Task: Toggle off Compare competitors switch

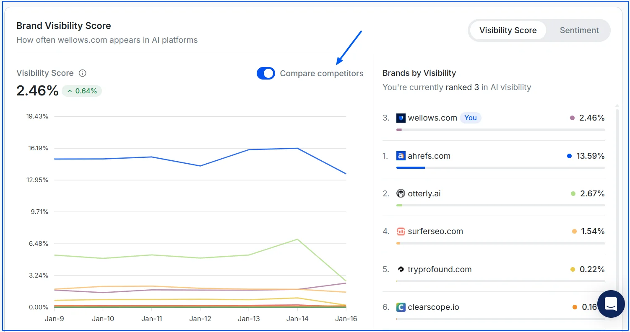Action: 266,73
